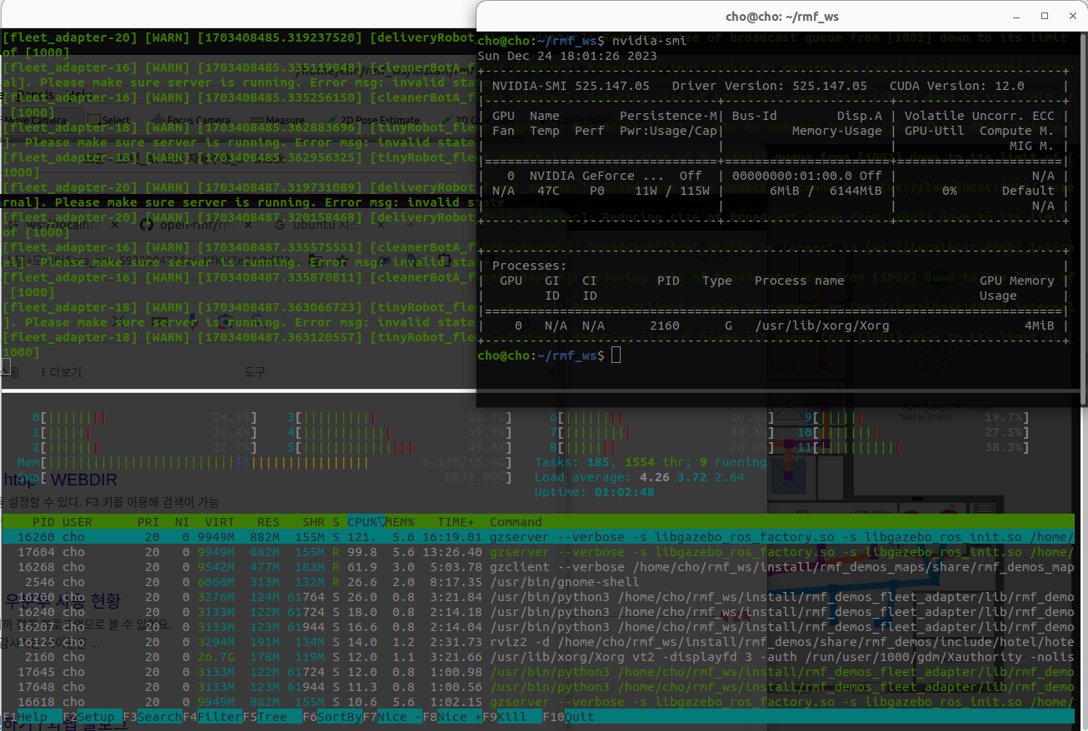The image size is (1088, 731).
Task: Click 6MiB / 6144MiB memory usage text
Action: point(826,191)
